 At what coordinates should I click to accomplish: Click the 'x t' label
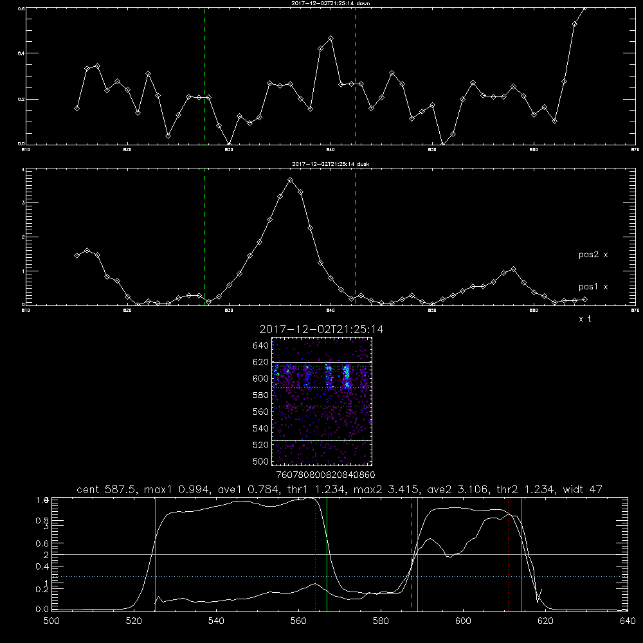pos(584,318)
